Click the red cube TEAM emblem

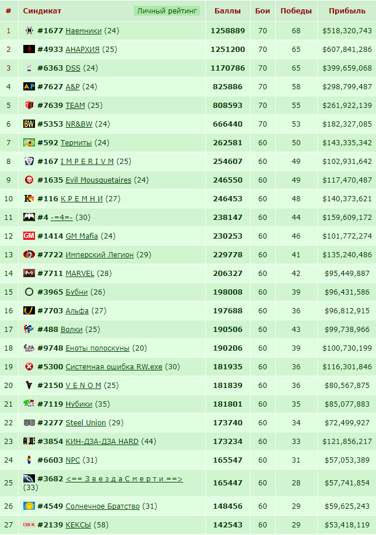coord(29,105)
